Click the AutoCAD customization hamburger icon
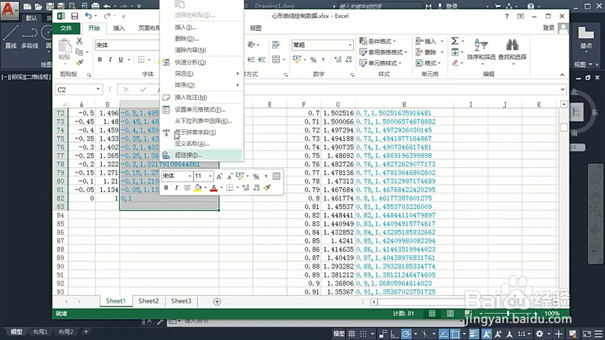 [597, 333]
